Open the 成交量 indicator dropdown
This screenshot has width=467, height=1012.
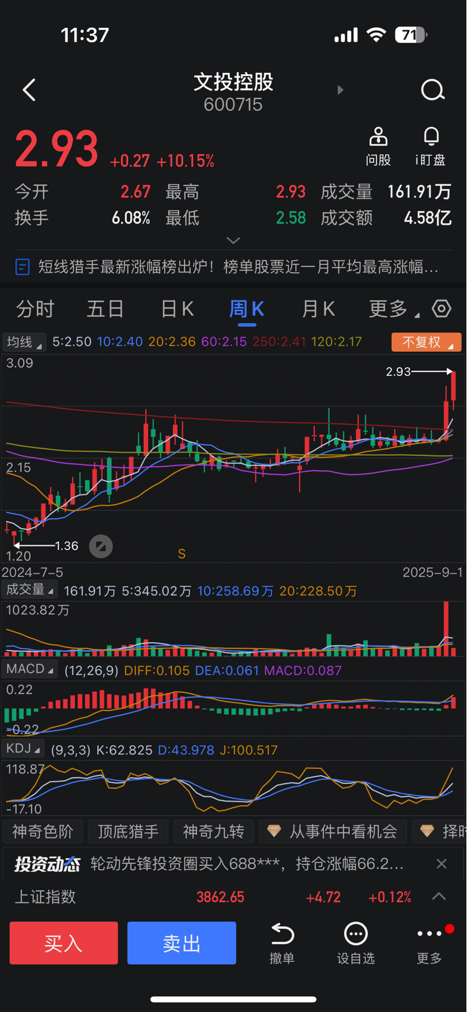pyautogui.click(x=29, y=590)
